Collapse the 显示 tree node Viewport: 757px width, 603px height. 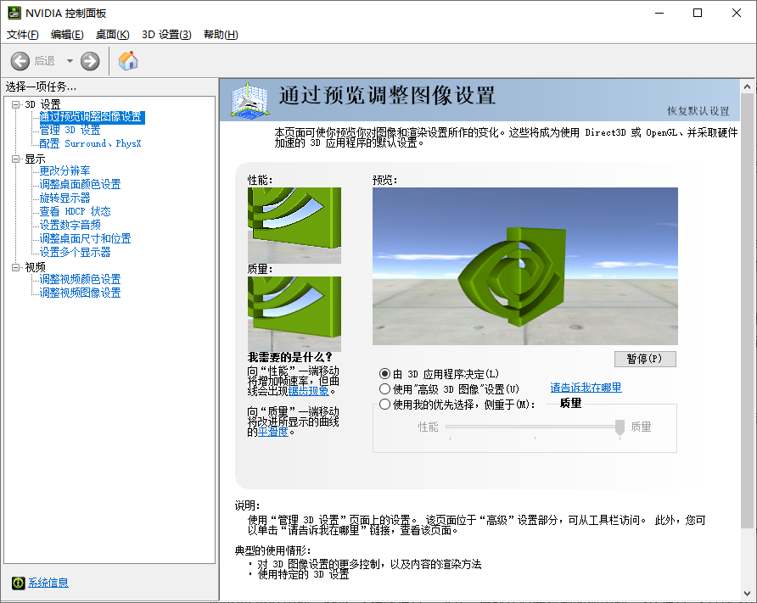pos(16,159)
